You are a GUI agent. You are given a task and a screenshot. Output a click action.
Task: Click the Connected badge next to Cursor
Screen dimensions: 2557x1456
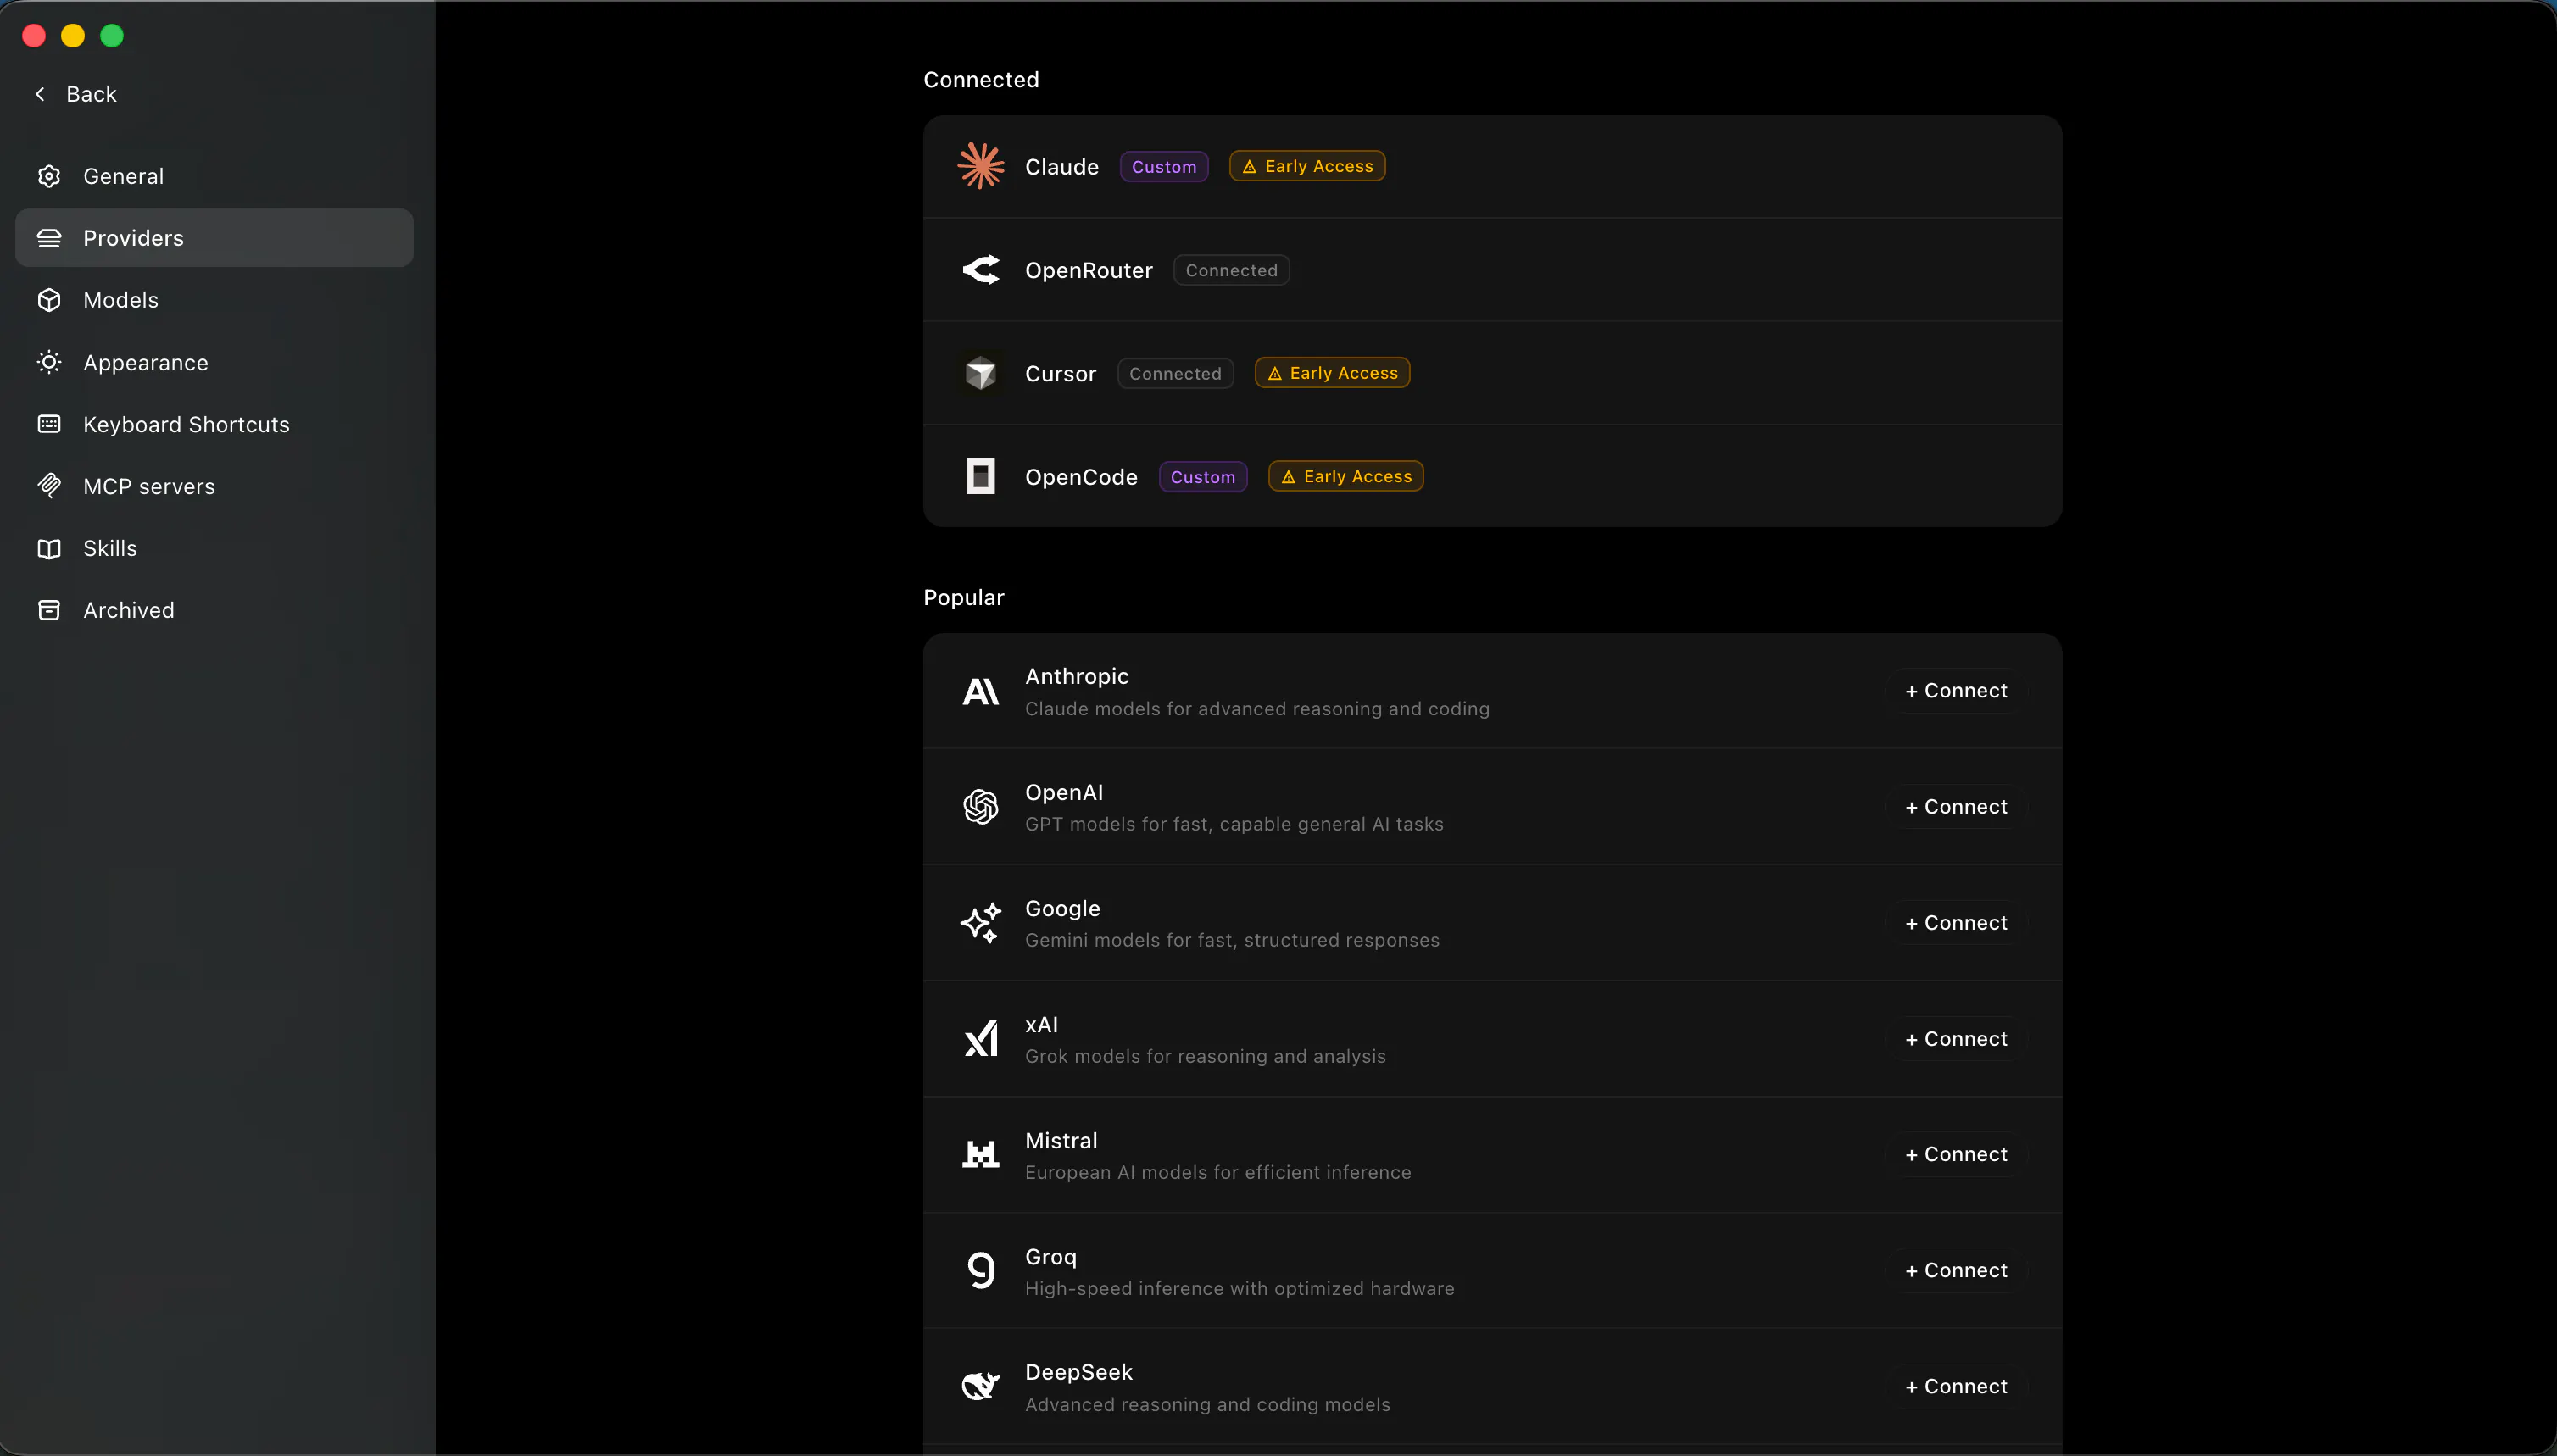[x=1175, y=373]
